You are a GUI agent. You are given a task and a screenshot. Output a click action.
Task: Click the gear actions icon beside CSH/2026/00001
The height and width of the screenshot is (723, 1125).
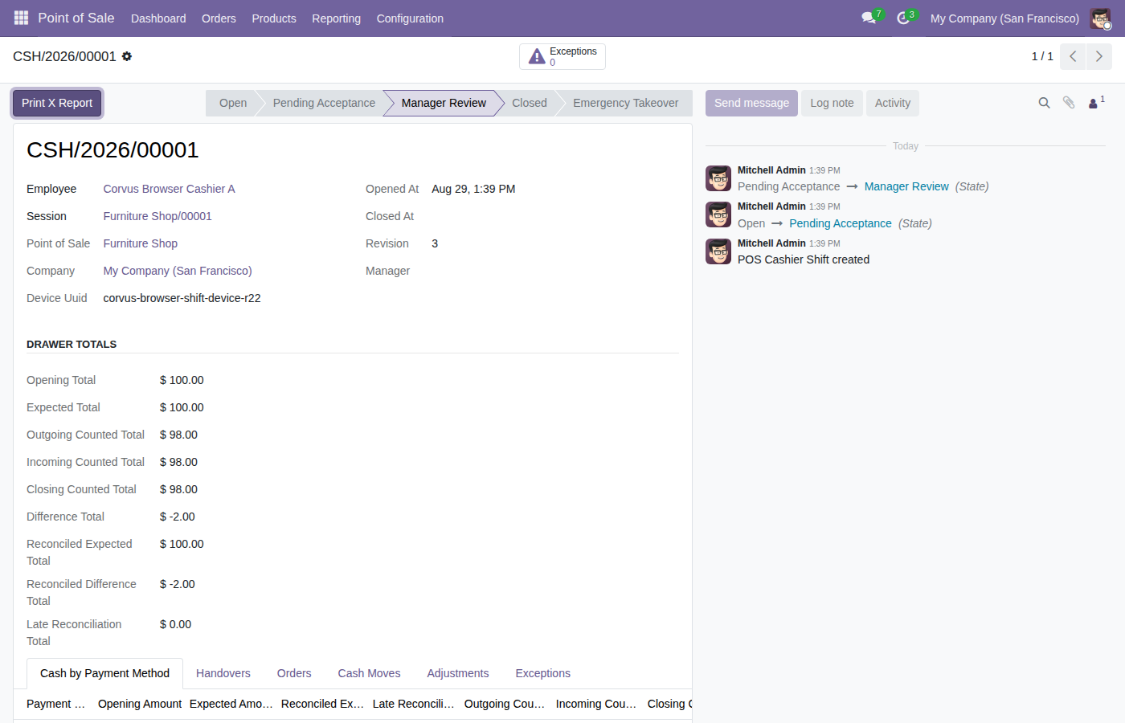coord(127,56)
